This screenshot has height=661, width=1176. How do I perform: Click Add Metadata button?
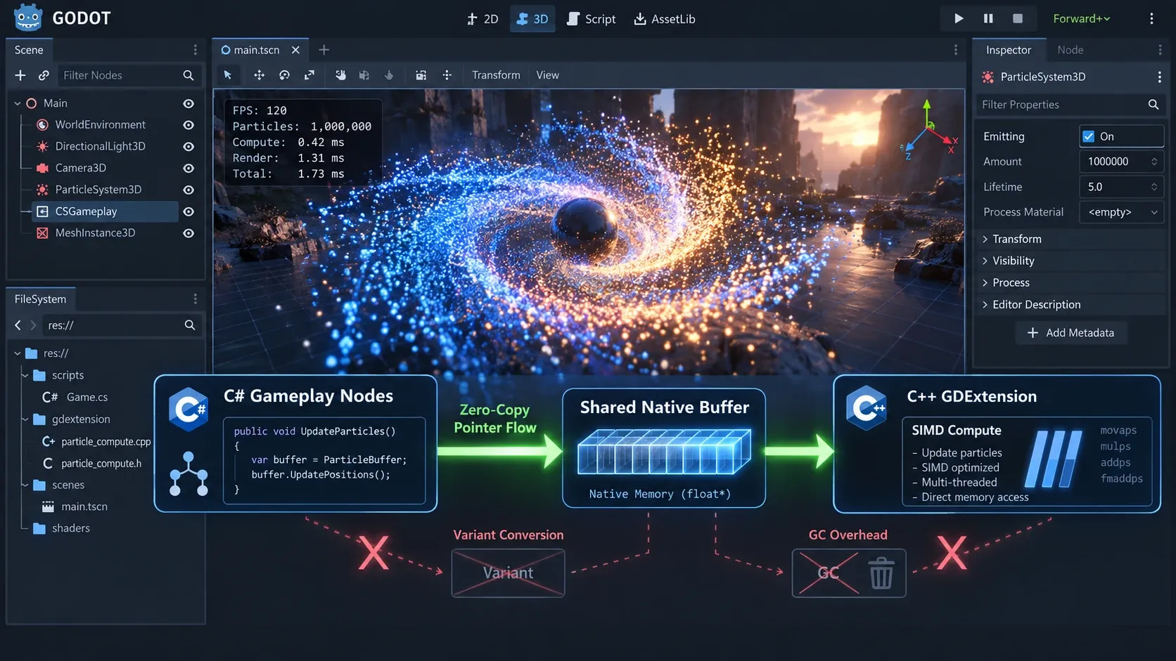click(x=1071, y=333)
